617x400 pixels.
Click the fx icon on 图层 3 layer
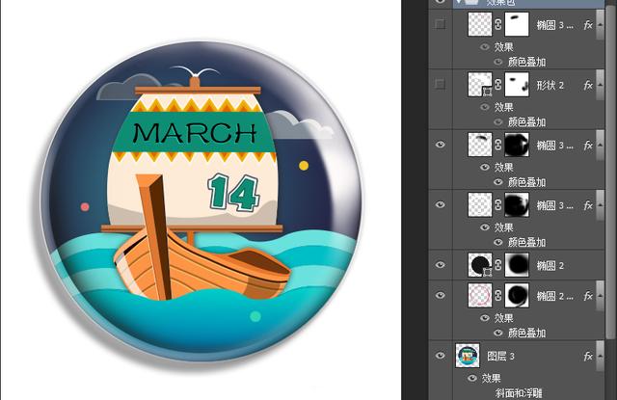[587, 356]
